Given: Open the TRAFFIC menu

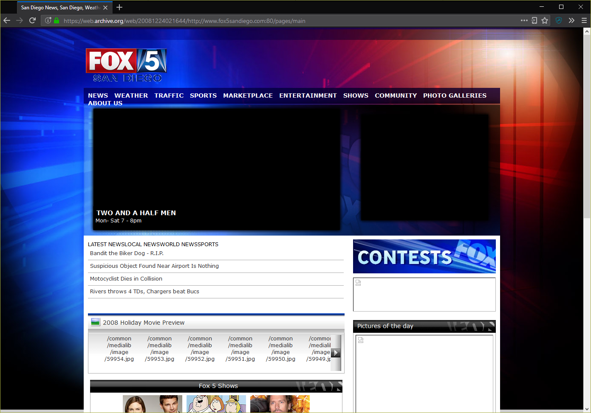Looking at the screenshot, I should point(169,96).
